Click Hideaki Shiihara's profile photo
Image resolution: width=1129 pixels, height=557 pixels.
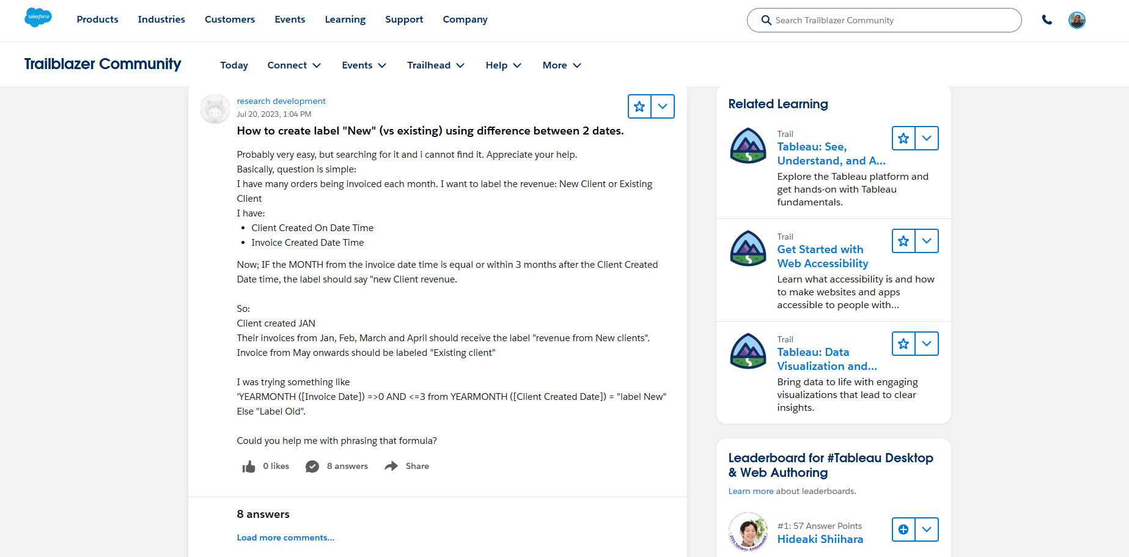click(748, 532)
